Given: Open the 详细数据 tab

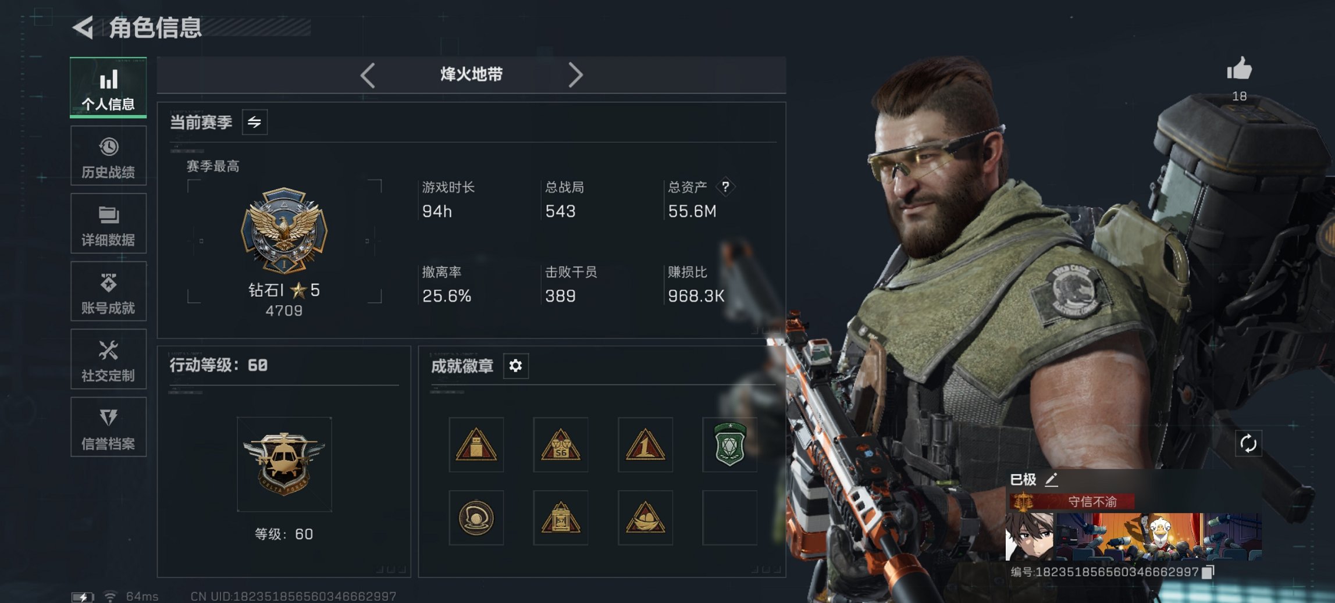Looking at the screenshot, I should (x=108, y=224).
